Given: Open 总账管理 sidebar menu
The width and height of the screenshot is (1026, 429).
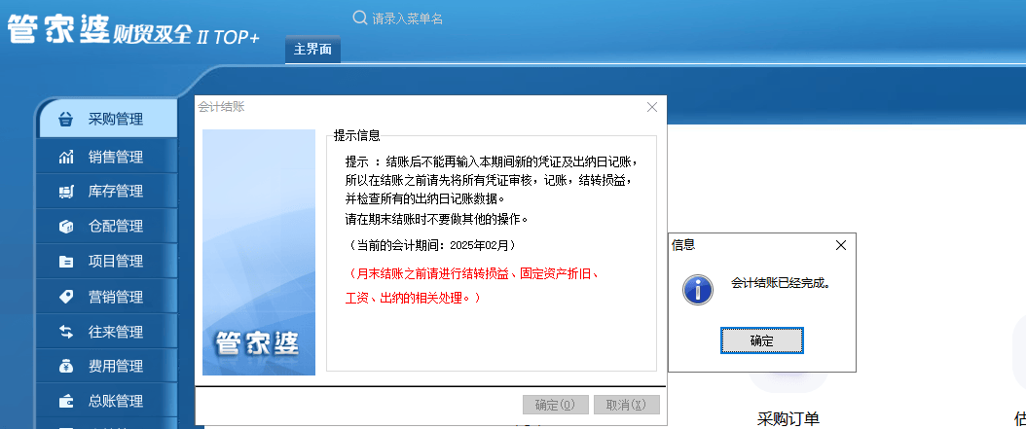Looking at the screenshot, I should [x=108, y=401].
